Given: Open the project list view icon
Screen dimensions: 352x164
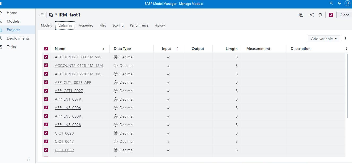Looking at the screenshot, I should click(x=41, y=15).
